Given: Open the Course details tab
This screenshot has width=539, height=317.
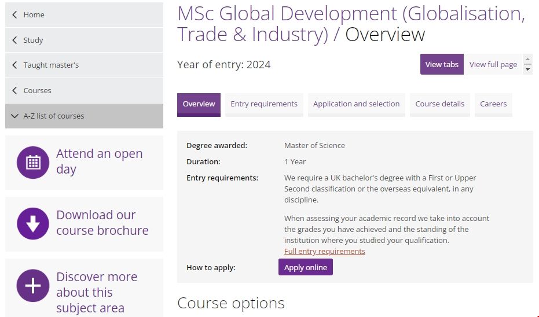Looking at the screenshot, I should pos(439,104).
